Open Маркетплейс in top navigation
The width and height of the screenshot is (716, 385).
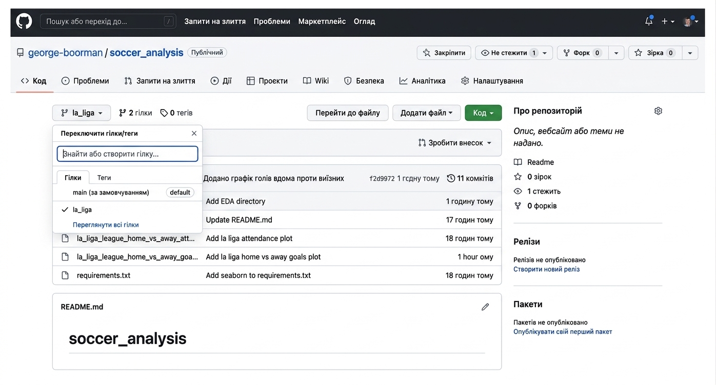(322, 22)
